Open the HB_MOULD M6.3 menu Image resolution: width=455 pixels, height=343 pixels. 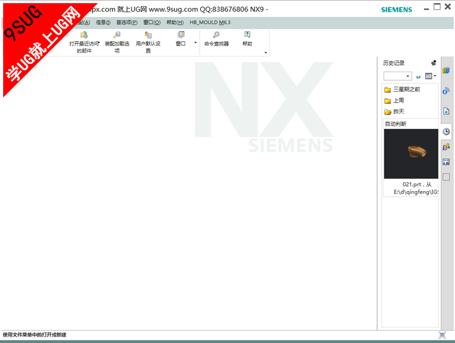[210, 22]
